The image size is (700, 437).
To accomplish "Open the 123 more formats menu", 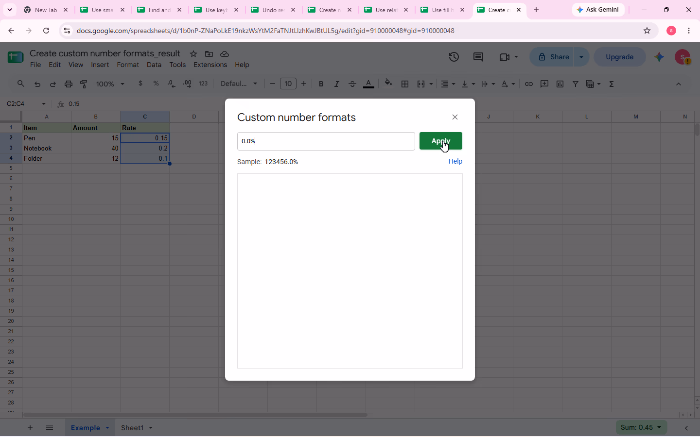I will (x=203, y=84).
